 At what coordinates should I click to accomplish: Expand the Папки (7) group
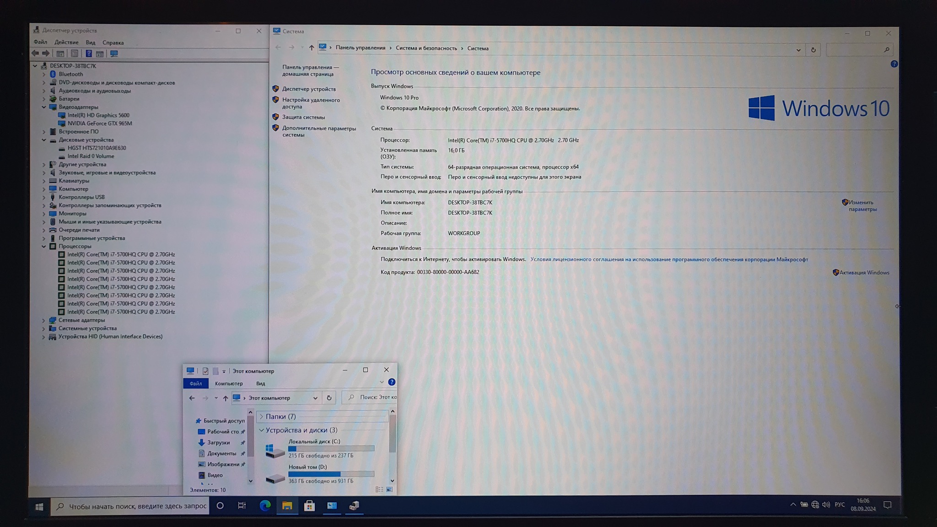[261, 417]
